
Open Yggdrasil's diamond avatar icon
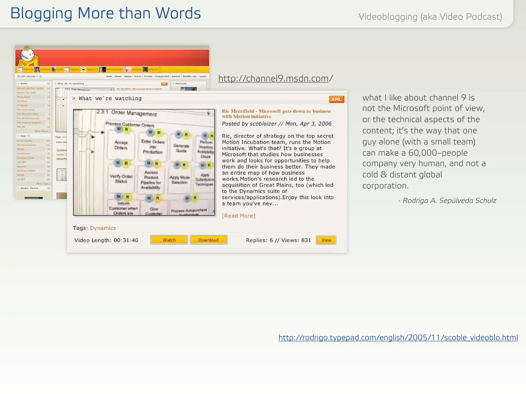[x=83, y=70]
